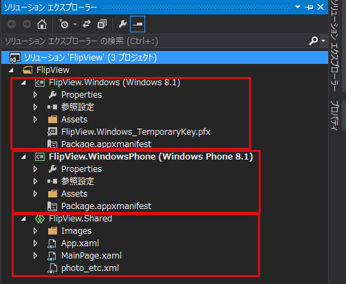Image resolution: width=346 pixels, height=284 pixels.
Task: Select FlipView.WindowsPhone (Windows Phone 8.1) project
Action: [151, 157]
